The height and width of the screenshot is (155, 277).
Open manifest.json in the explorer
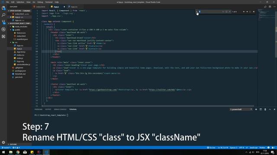(22, 39)
